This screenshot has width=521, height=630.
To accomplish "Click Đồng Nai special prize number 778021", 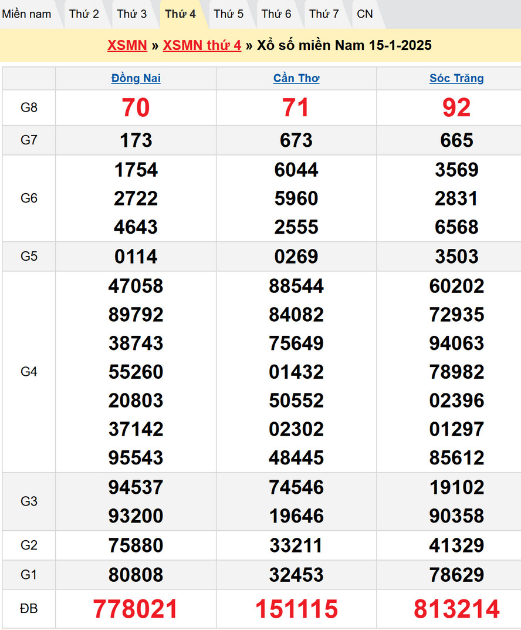I will (x=136, y=609).
